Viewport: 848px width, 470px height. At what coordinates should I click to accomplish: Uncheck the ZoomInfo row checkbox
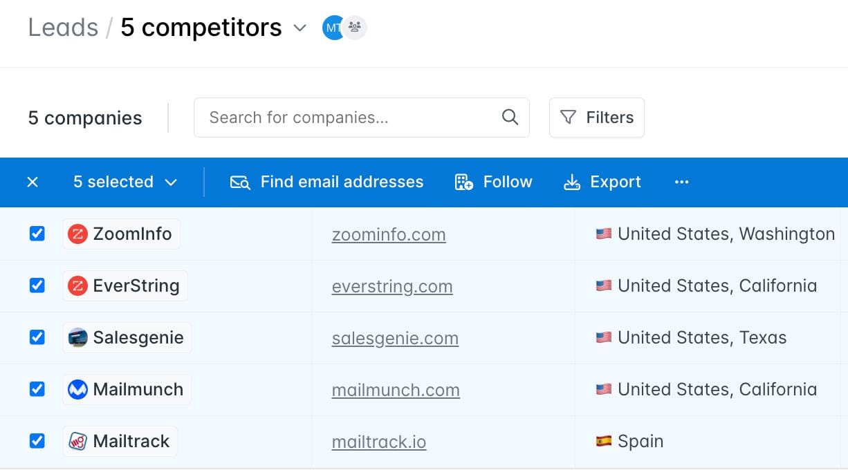[37, 234]
